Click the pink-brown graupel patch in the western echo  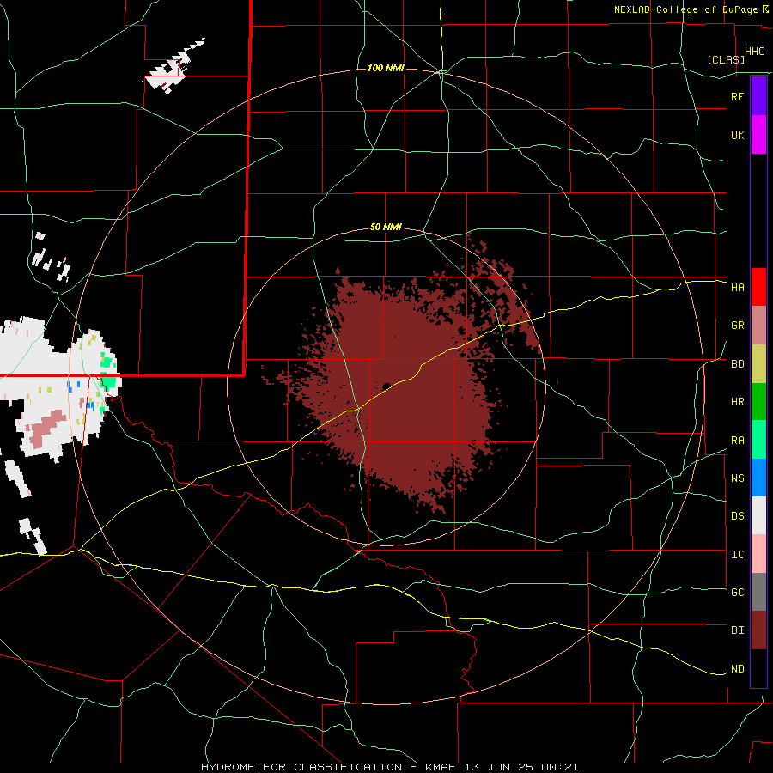click(48, 428)
